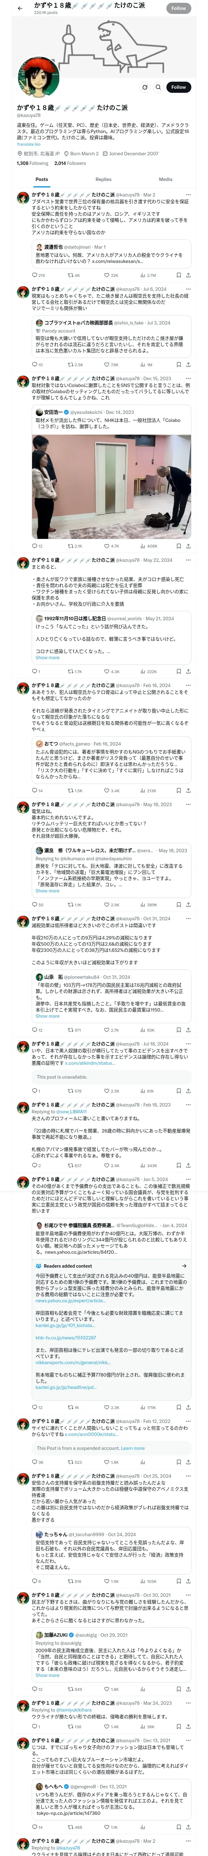Open more options on the Mar 2 post
Image resolution: width=208 pixels, height=1856 pixels.
tap(188, 195)
